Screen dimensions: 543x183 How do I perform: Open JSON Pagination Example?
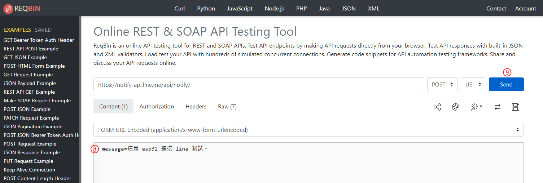click(33, 126)
